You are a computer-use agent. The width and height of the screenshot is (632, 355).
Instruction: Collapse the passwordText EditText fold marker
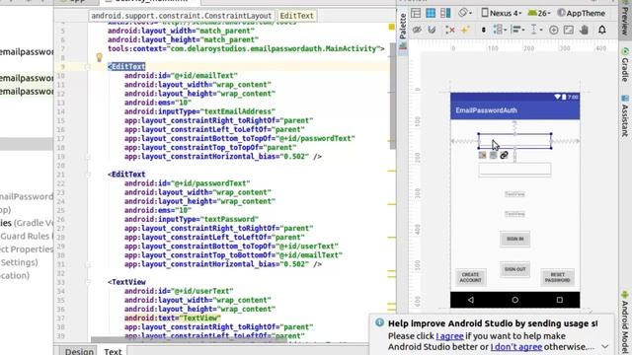(x=88, y=175)
